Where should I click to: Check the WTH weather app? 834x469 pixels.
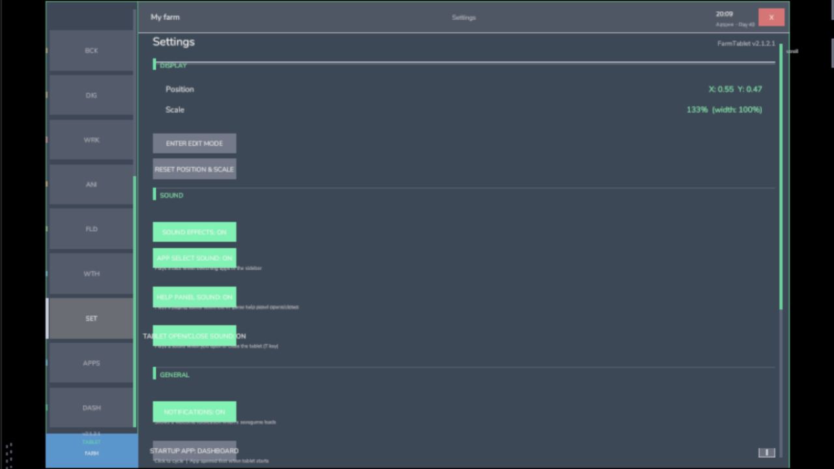point(91,274)
